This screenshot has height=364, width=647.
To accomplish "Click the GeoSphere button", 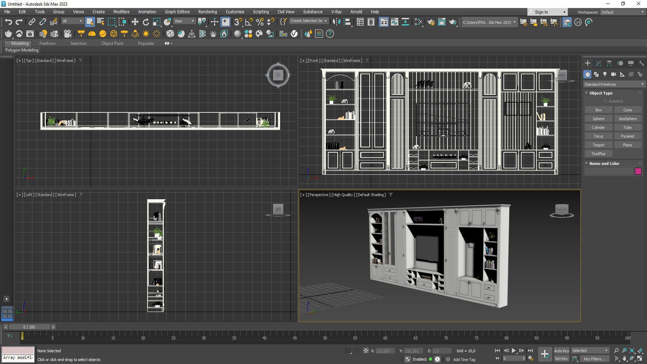I will click(627, 119).
